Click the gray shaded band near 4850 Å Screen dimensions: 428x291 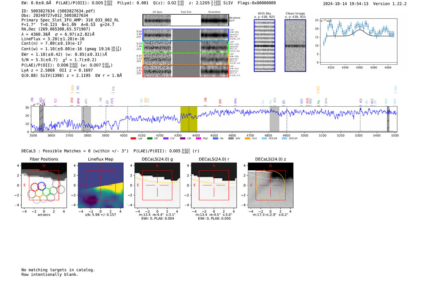point(274,119)
